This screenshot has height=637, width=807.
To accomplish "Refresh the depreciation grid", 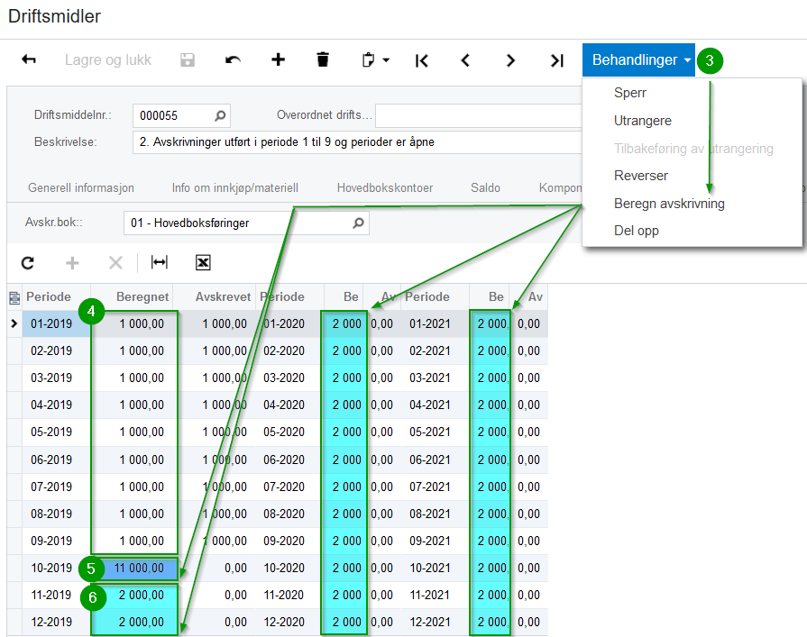I will 28,263.
